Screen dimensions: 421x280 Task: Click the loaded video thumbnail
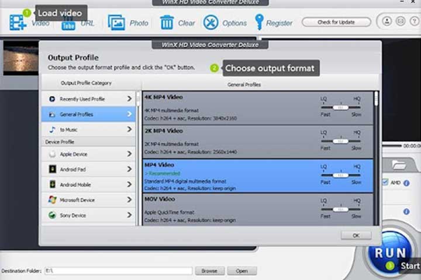tap(21, 58)
